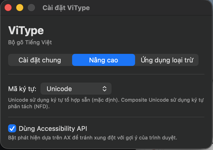Open the Mã ký tự Unicode dropdown
The image size is (213, 150).
(x=76, y=89)
